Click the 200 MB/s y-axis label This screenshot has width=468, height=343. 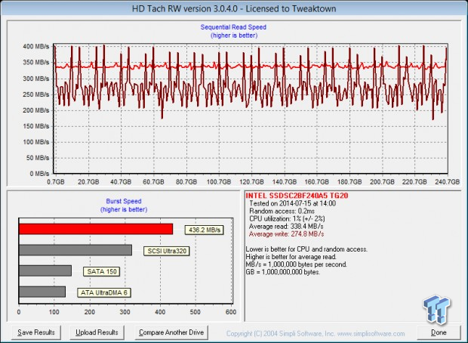coord(35,110)
